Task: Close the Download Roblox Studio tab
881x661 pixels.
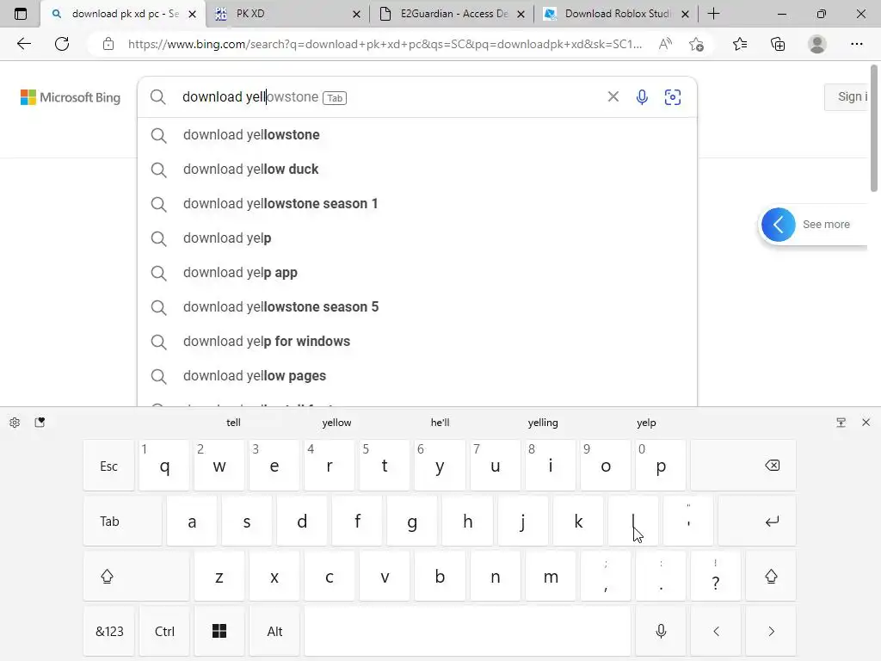Action: [x=685, y=14]
